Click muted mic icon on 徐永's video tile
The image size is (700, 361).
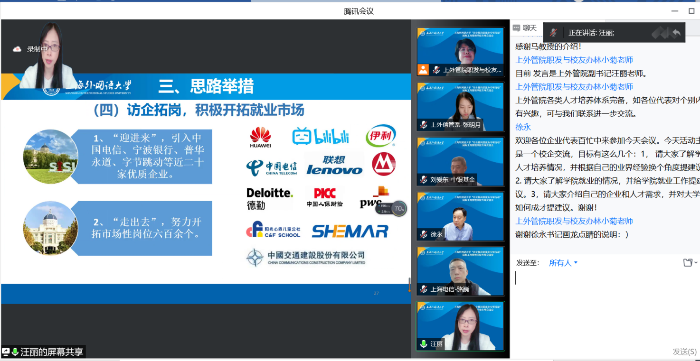pyautogui.click(x=423, y=234)
